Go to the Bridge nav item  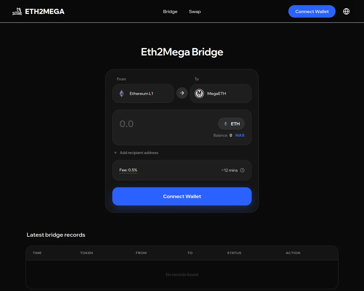click(x=170, y=11)
